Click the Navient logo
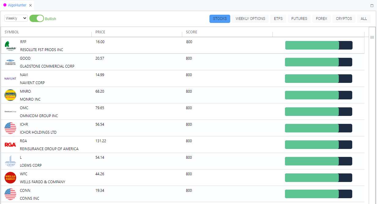377x204 pixels. [10, 79]
